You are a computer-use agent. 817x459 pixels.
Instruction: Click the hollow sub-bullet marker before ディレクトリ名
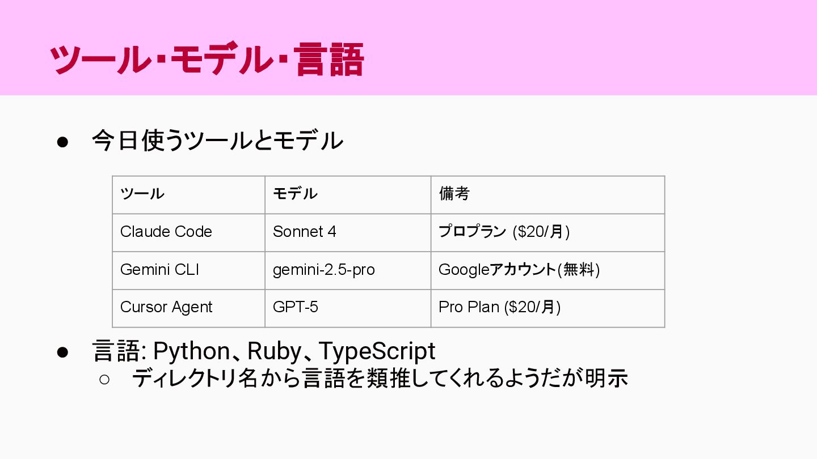104,379
